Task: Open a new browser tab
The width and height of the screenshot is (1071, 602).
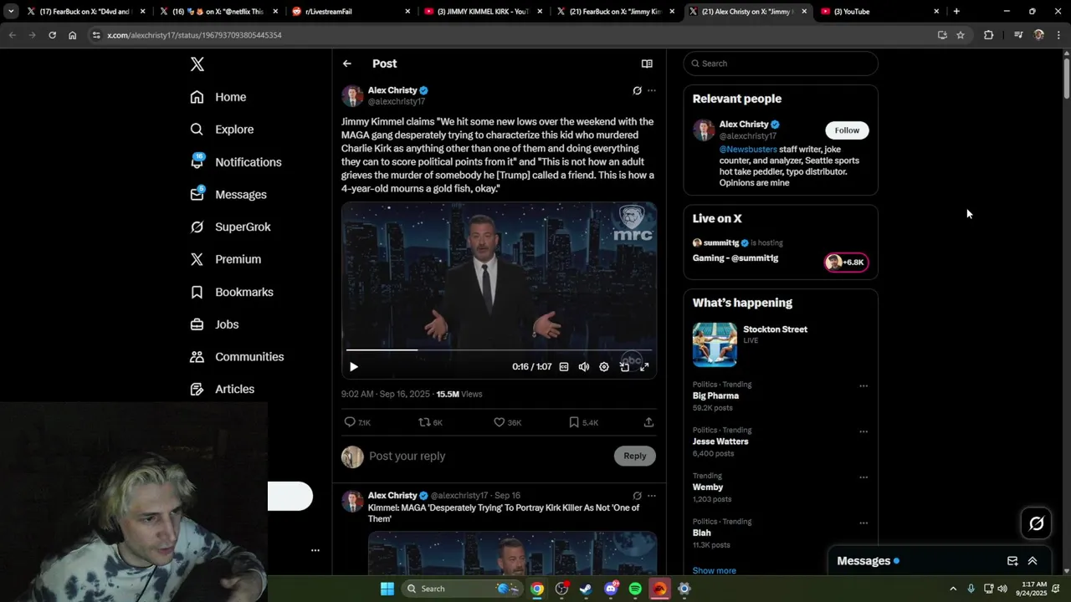Action: (x=956, y=12)
